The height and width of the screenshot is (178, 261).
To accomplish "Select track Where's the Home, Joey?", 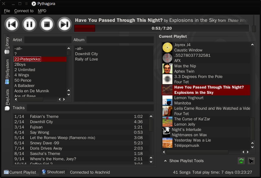I will tap(81, 159).
